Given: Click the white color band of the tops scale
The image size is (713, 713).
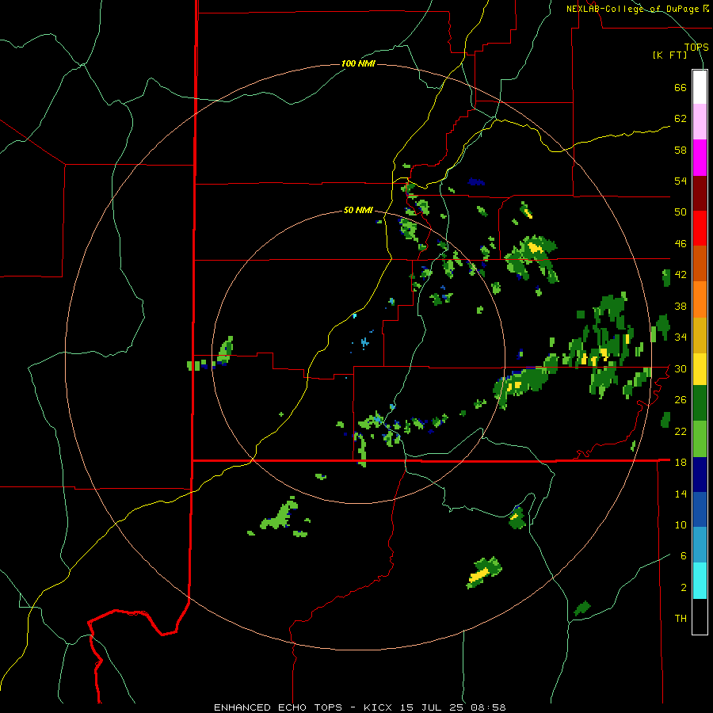Looking at the screenshot, I should [x=700, y=87].
